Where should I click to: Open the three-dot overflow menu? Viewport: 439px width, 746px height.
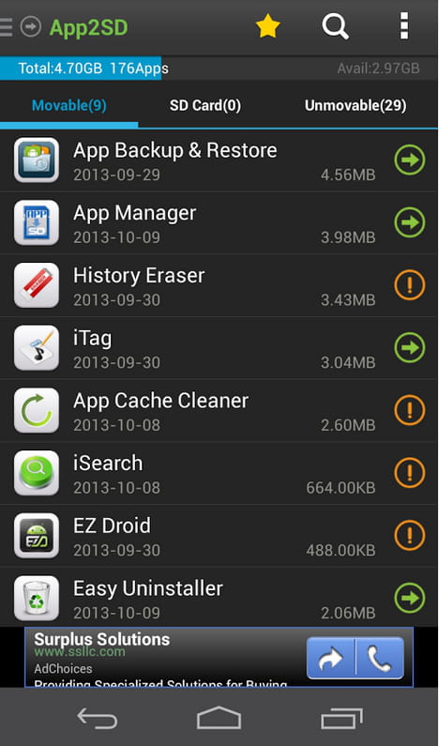click(403, 26)
